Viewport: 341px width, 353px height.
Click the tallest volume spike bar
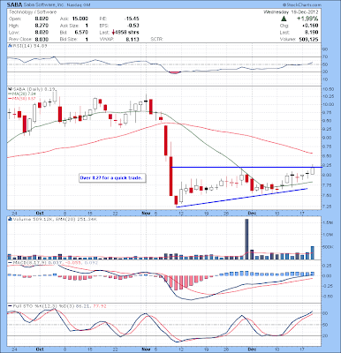click(246, 239)
